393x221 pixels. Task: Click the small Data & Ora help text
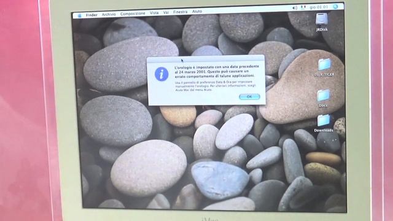(215, 86)
